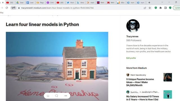Image resolution: width=180 pixels, height=101 pixels.
Task: Click Mark Vassilevskiy's small avatar
Action: click(128, 75)
